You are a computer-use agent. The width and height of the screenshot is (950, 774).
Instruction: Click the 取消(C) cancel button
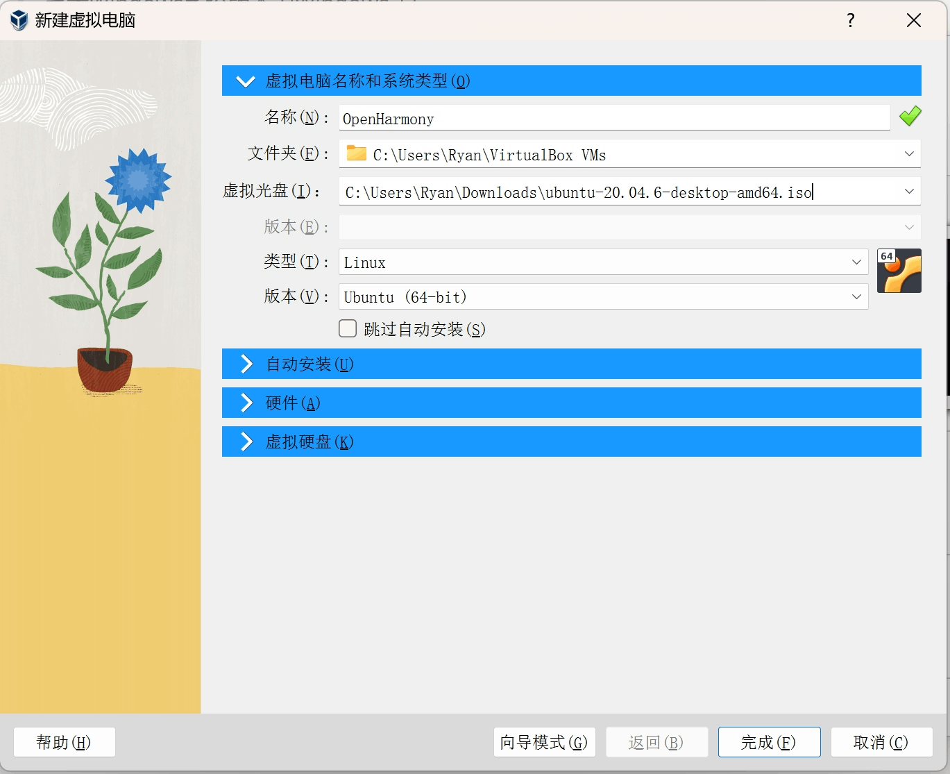(x=881, y=742)
